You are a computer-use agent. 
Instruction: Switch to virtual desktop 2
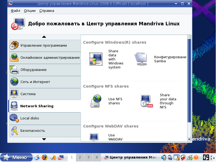pos(80,157)
